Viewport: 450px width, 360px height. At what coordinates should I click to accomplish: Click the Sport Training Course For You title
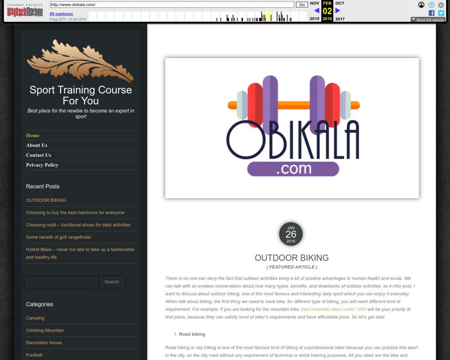81,95
